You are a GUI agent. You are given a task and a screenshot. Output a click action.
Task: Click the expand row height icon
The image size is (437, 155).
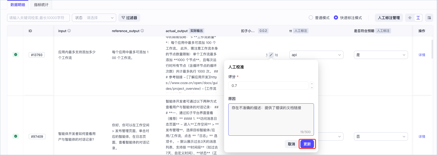click(x=418, y=18)
